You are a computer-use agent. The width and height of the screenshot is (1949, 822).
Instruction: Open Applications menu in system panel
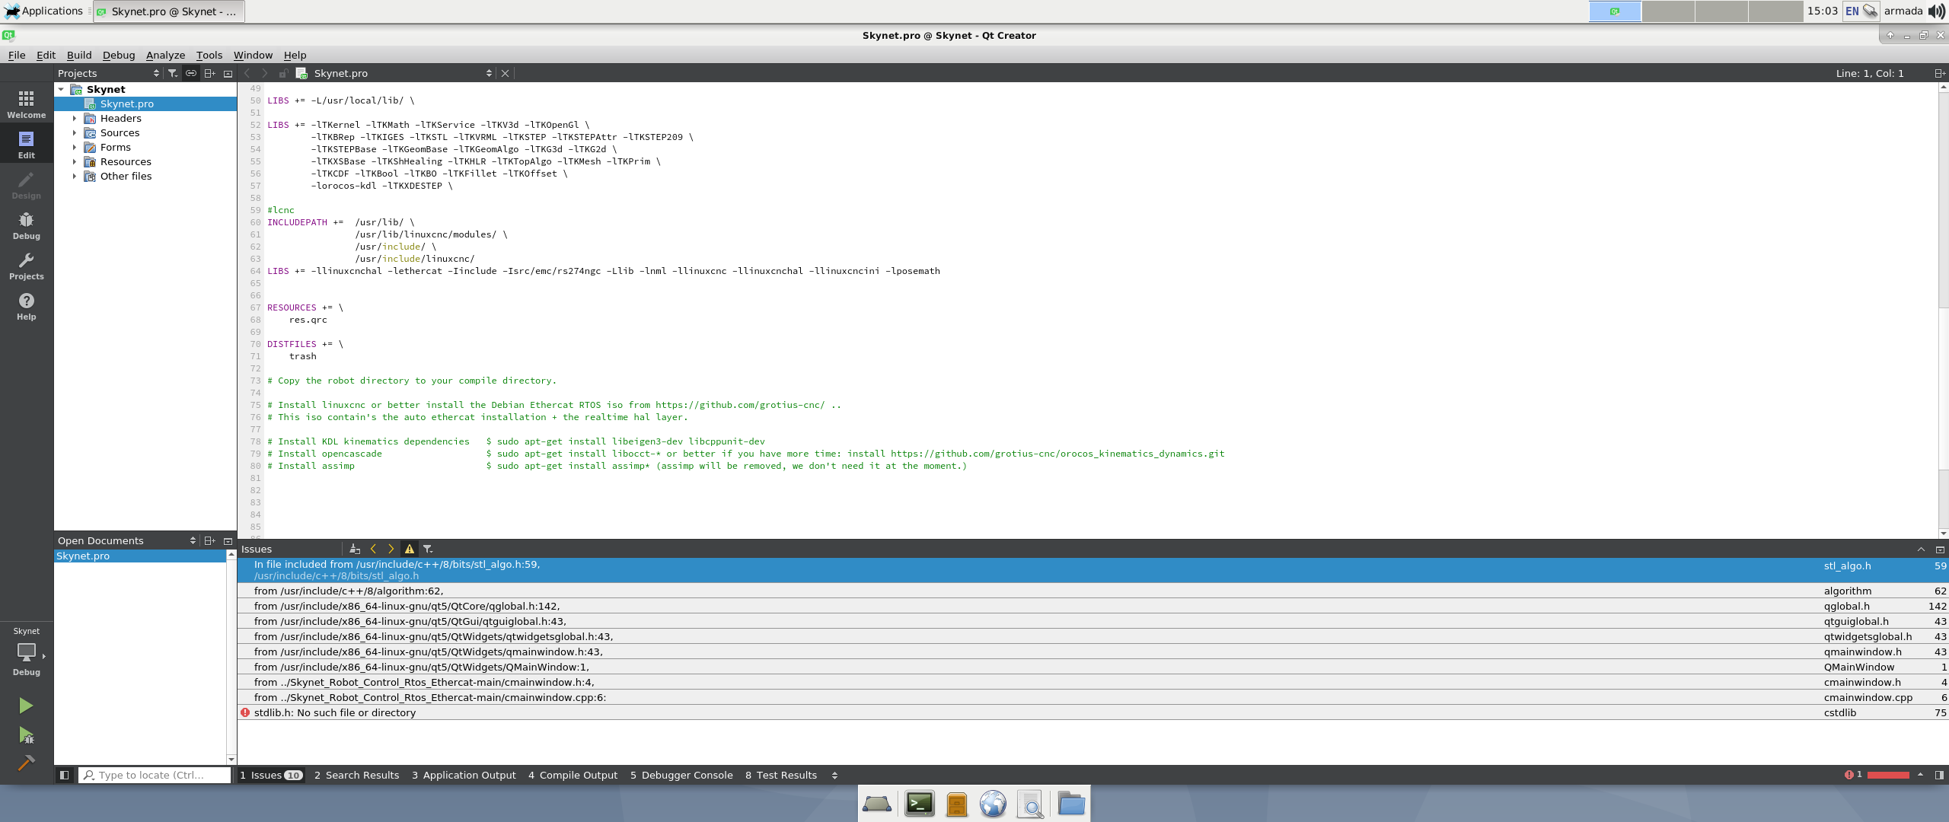pos(44,11)
